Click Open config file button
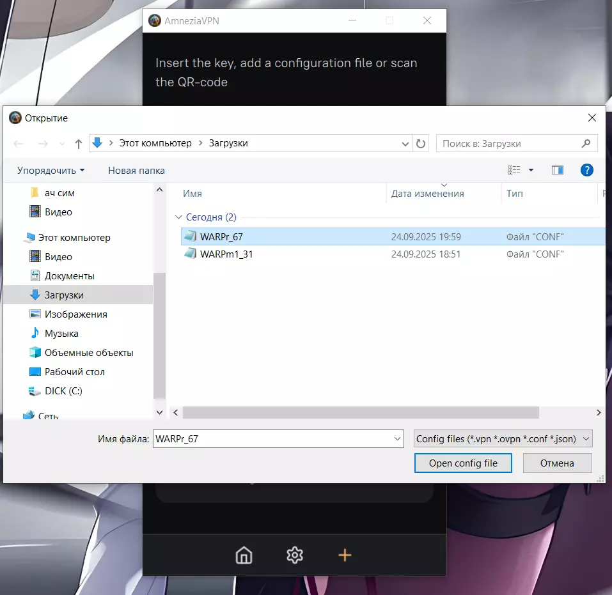The height and width of the screenshot is (595, 612). [463, 463]
